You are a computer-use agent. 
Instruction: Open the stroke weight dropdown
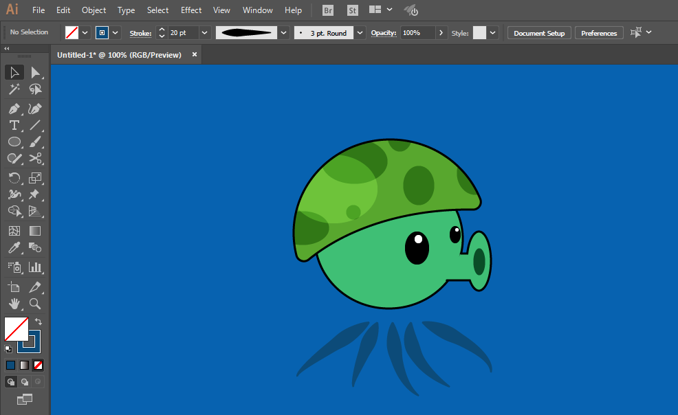pyautogui.click(x=204, y=33)
